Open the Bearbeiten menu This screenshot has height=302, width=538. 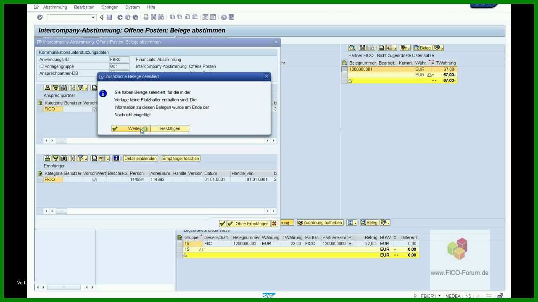84,7
